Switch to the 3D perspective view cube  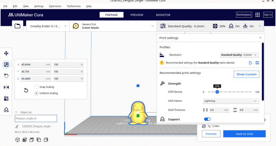pyautogui.click(x=18, y=140)
